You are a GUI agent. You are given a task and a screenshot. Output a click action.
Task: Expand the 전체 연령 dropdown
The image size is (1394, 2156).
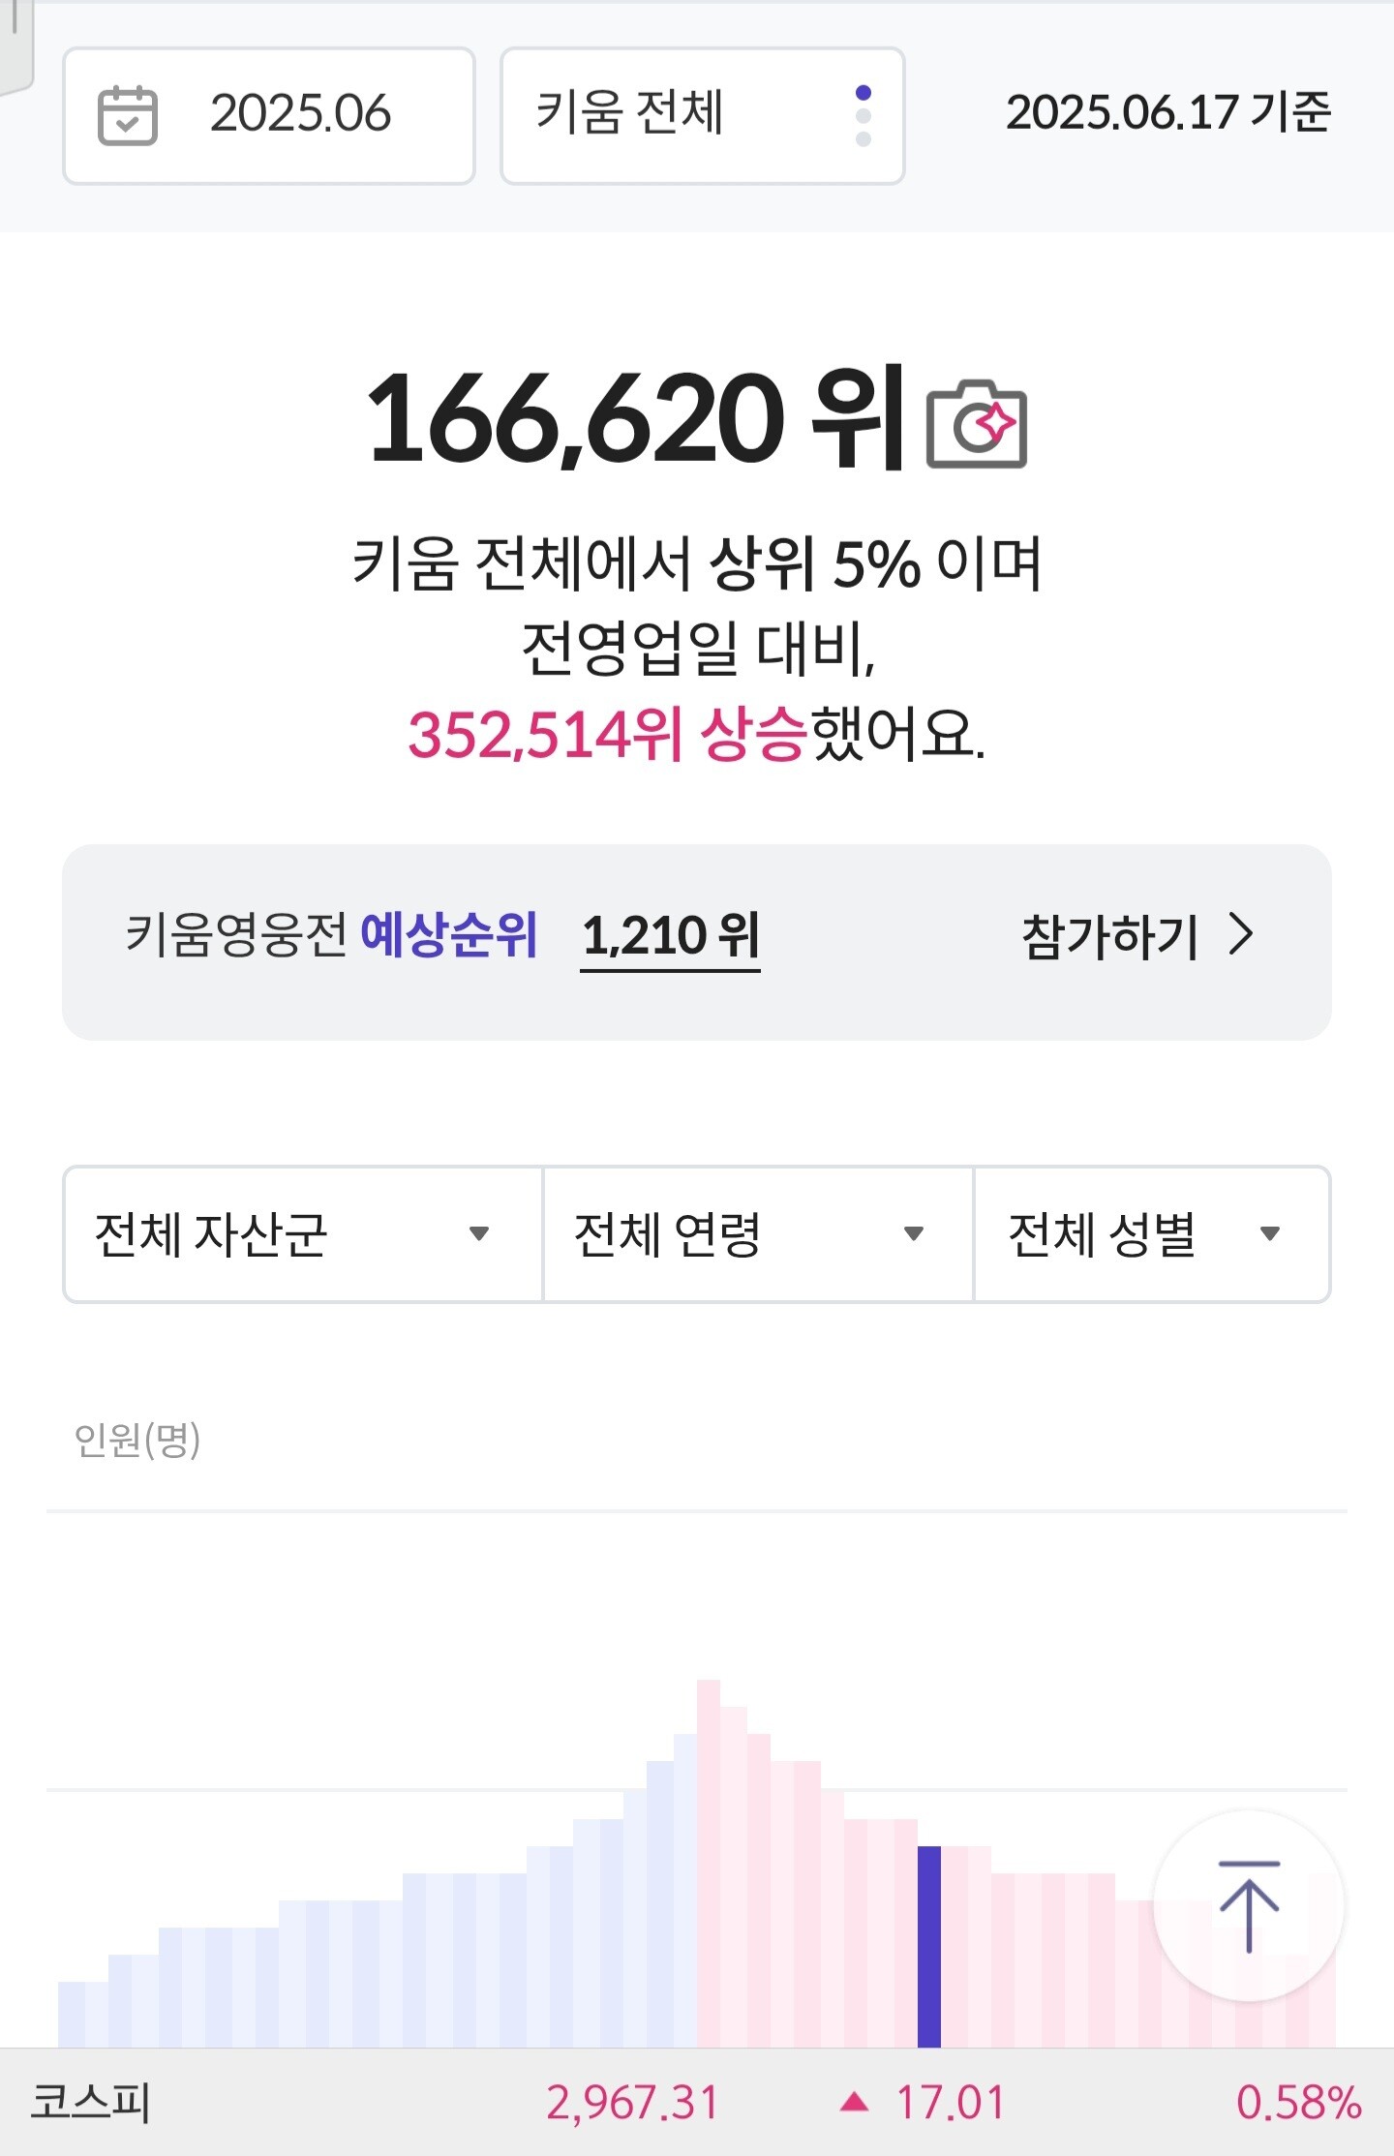click(x=757, y=1234)
